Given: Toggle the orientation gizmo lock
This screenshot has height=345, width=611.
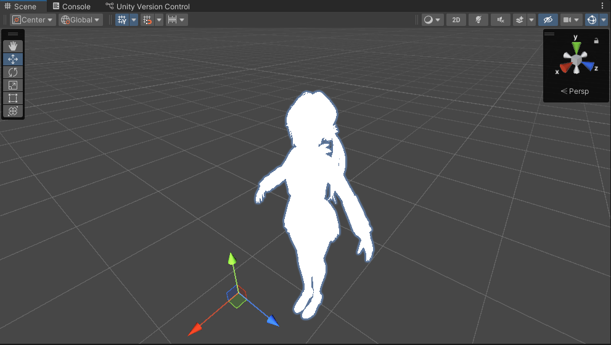Looking at the screenshot, I should coord(596,41).
